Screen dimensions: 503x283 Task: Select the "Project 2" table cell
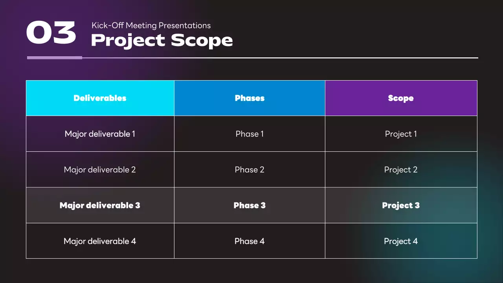click(401, 170)
